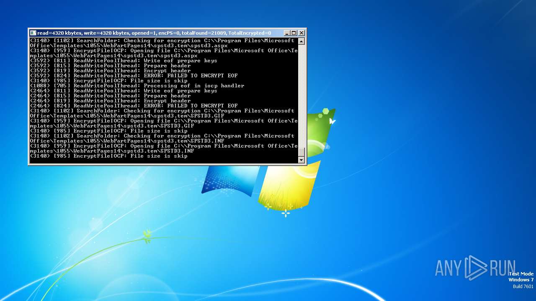Click the console scrollbar down arrow

pyautogui.click(x=301, y=160)
